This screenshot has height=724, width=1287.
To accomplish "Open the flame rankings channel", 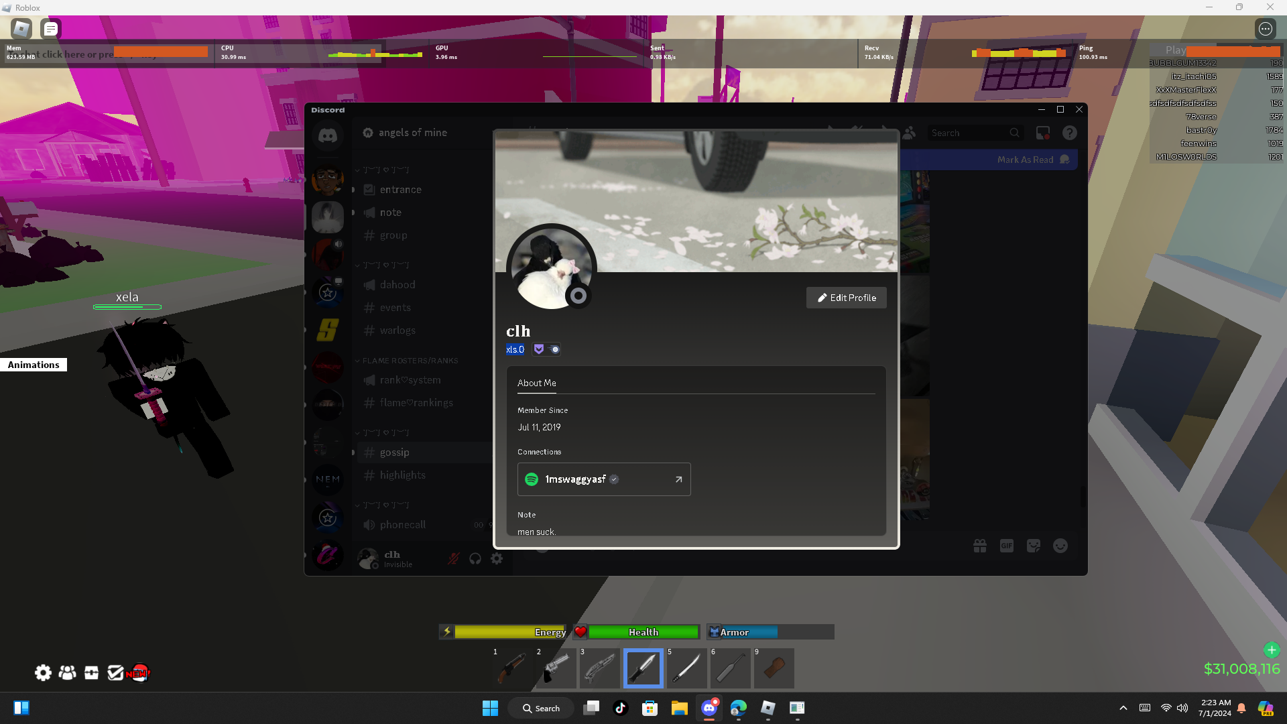I will tap(426, 403).
